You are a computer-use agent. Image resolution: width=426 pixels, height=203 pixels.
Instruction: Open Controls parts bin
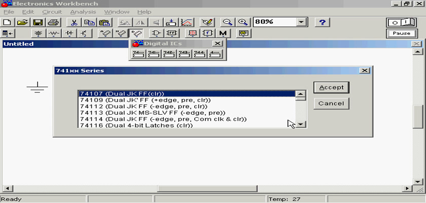208,33
